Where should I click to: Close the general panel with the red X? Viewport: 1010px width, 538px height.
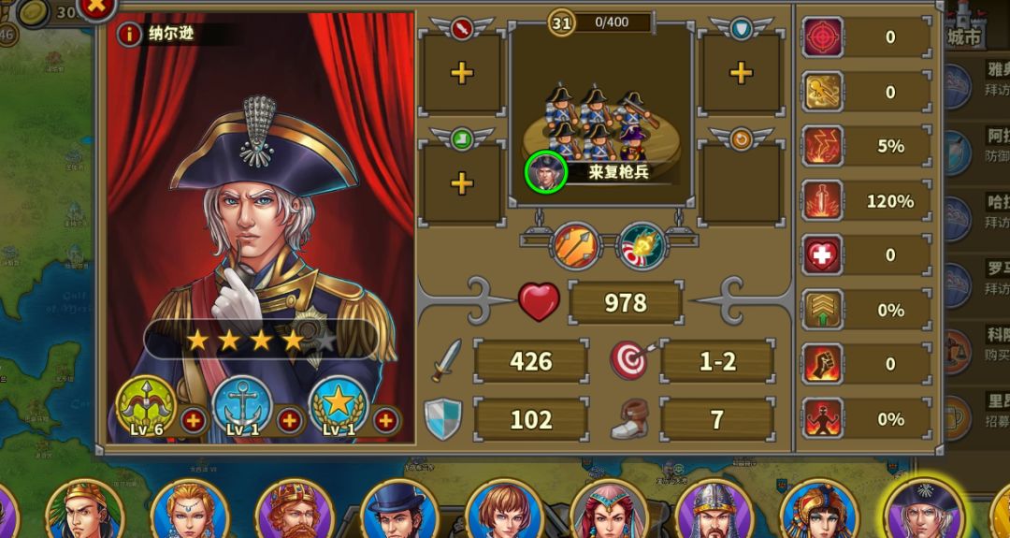96,8
